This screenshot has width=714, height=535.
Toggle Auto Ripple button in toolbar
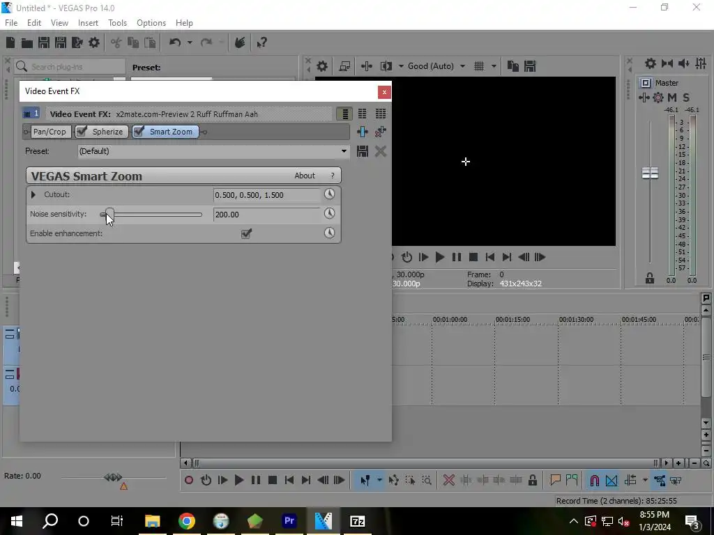(x=630, y=480)
